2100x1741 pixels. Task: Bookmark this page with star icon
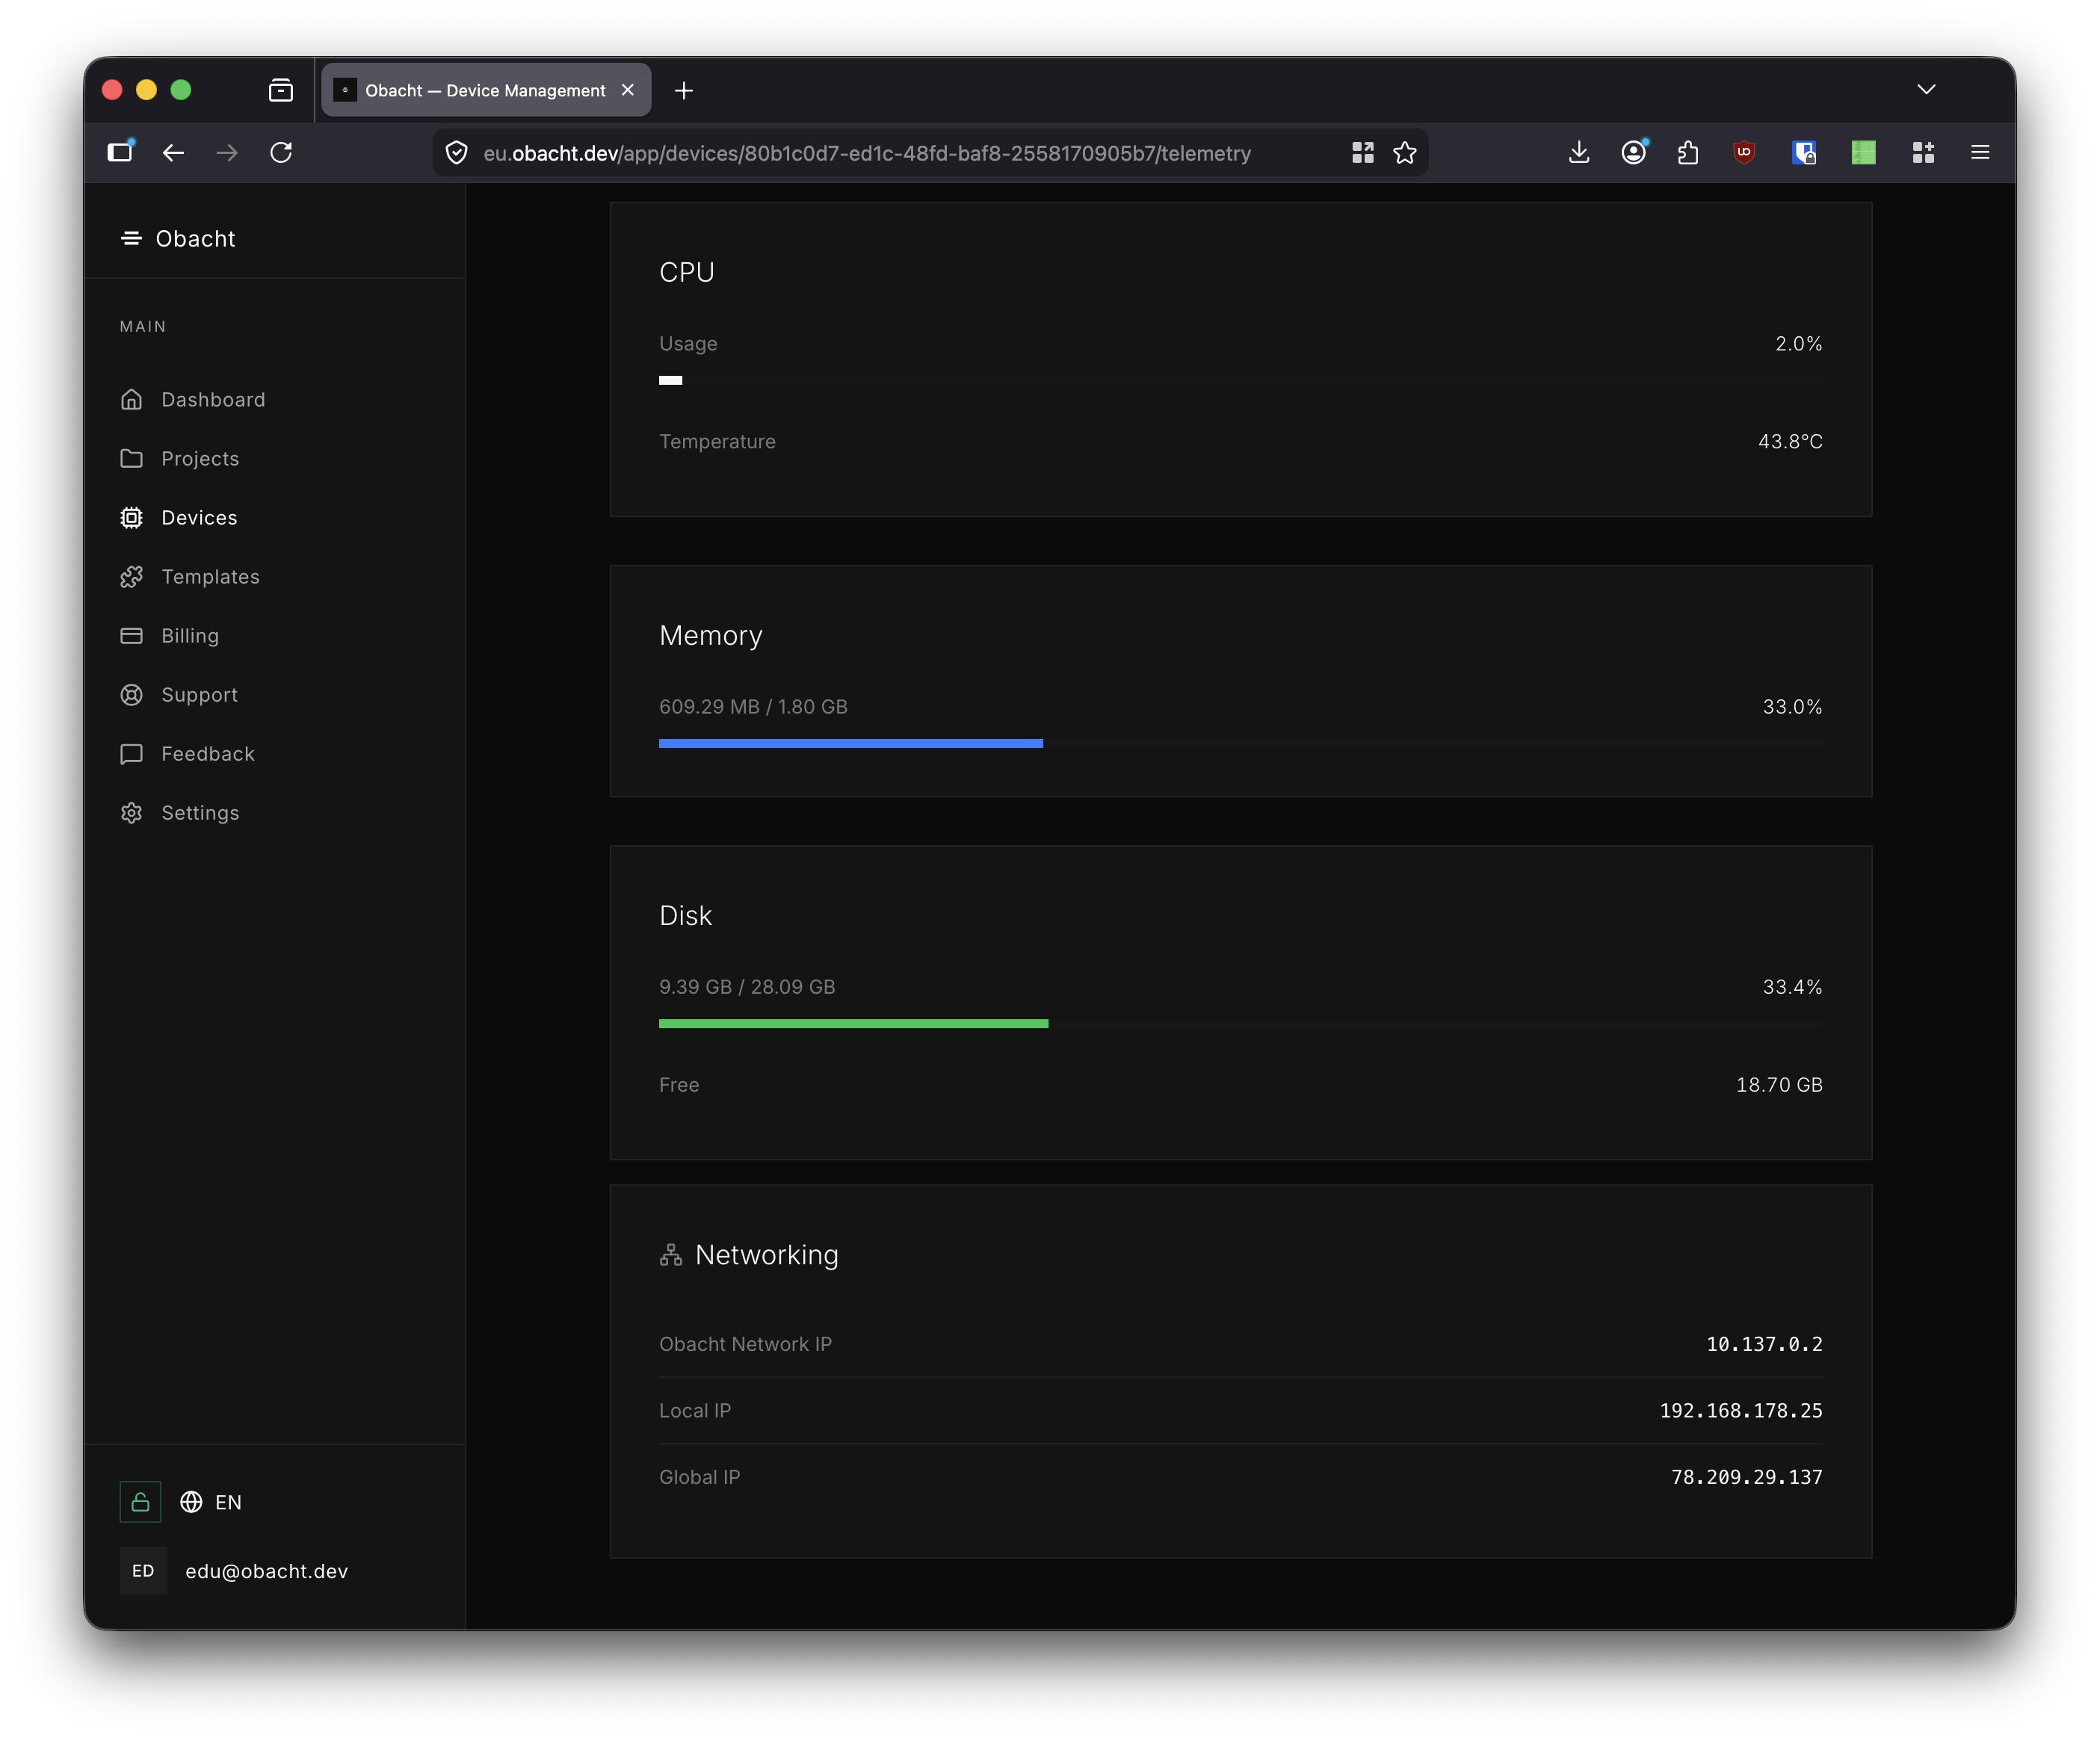[x=1405, y=153]
